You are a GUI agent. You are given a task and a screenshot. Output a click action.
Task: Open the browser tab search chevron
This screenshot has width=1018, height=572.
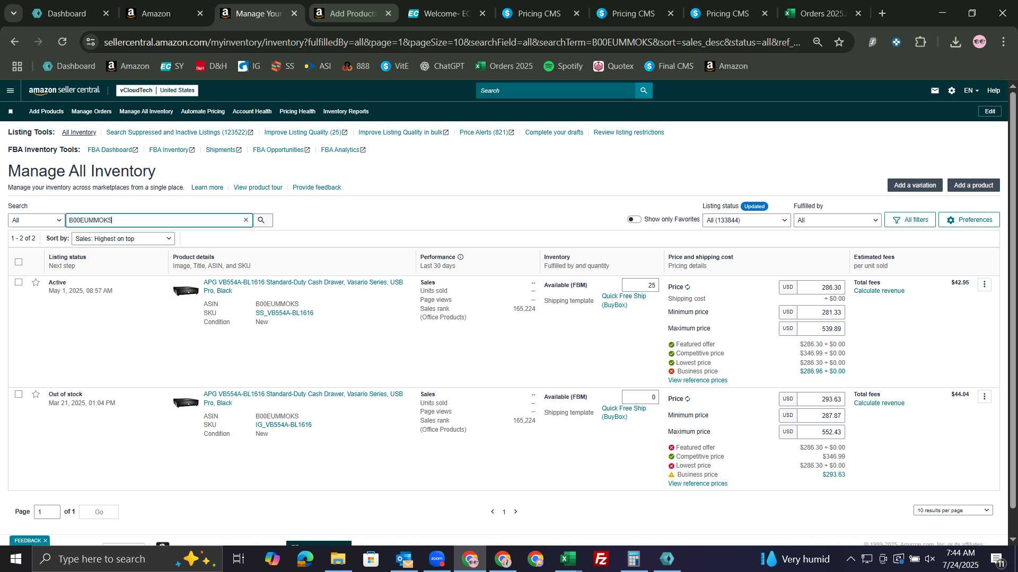point(13,13)
